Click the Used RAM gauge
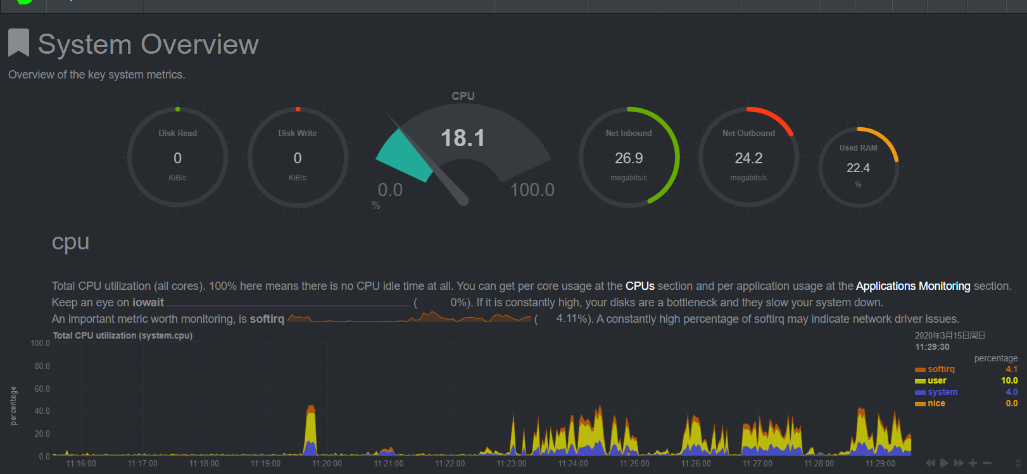This screenshot has height=474, width=1027. pyautogui.click(x=859, y=167)
